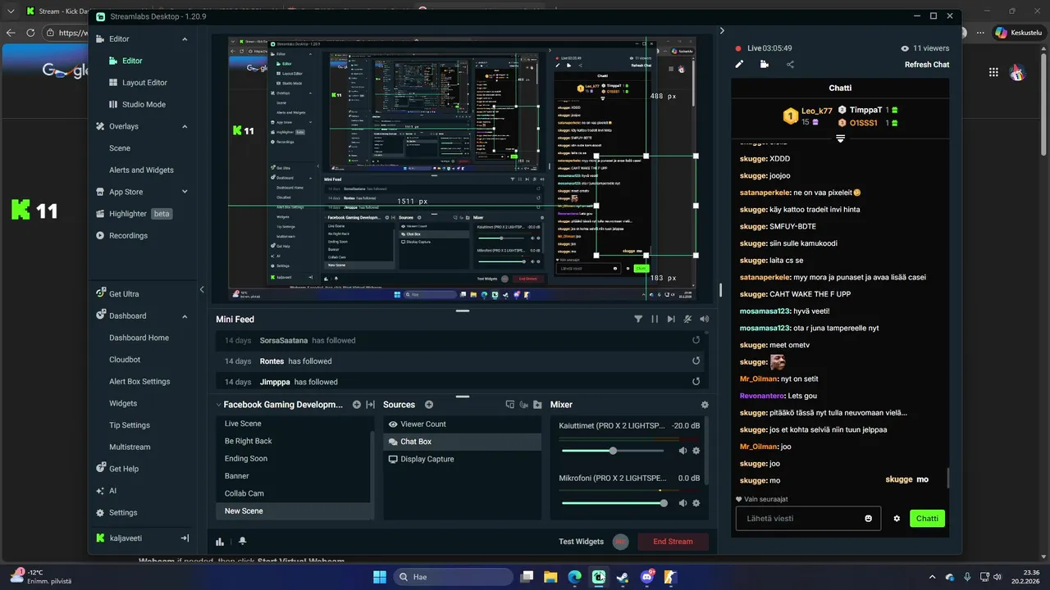Repeat alert for Jimpppa follow
Image resolution: width=1050 pixels, height=590 pixels.
[x=696, y=382]
